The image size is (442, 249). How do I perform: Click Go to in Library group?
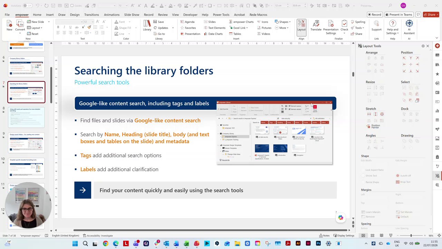[159, 34]
